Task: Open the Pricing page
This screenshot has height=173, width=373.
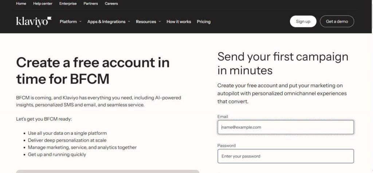Action: [204, 22]
